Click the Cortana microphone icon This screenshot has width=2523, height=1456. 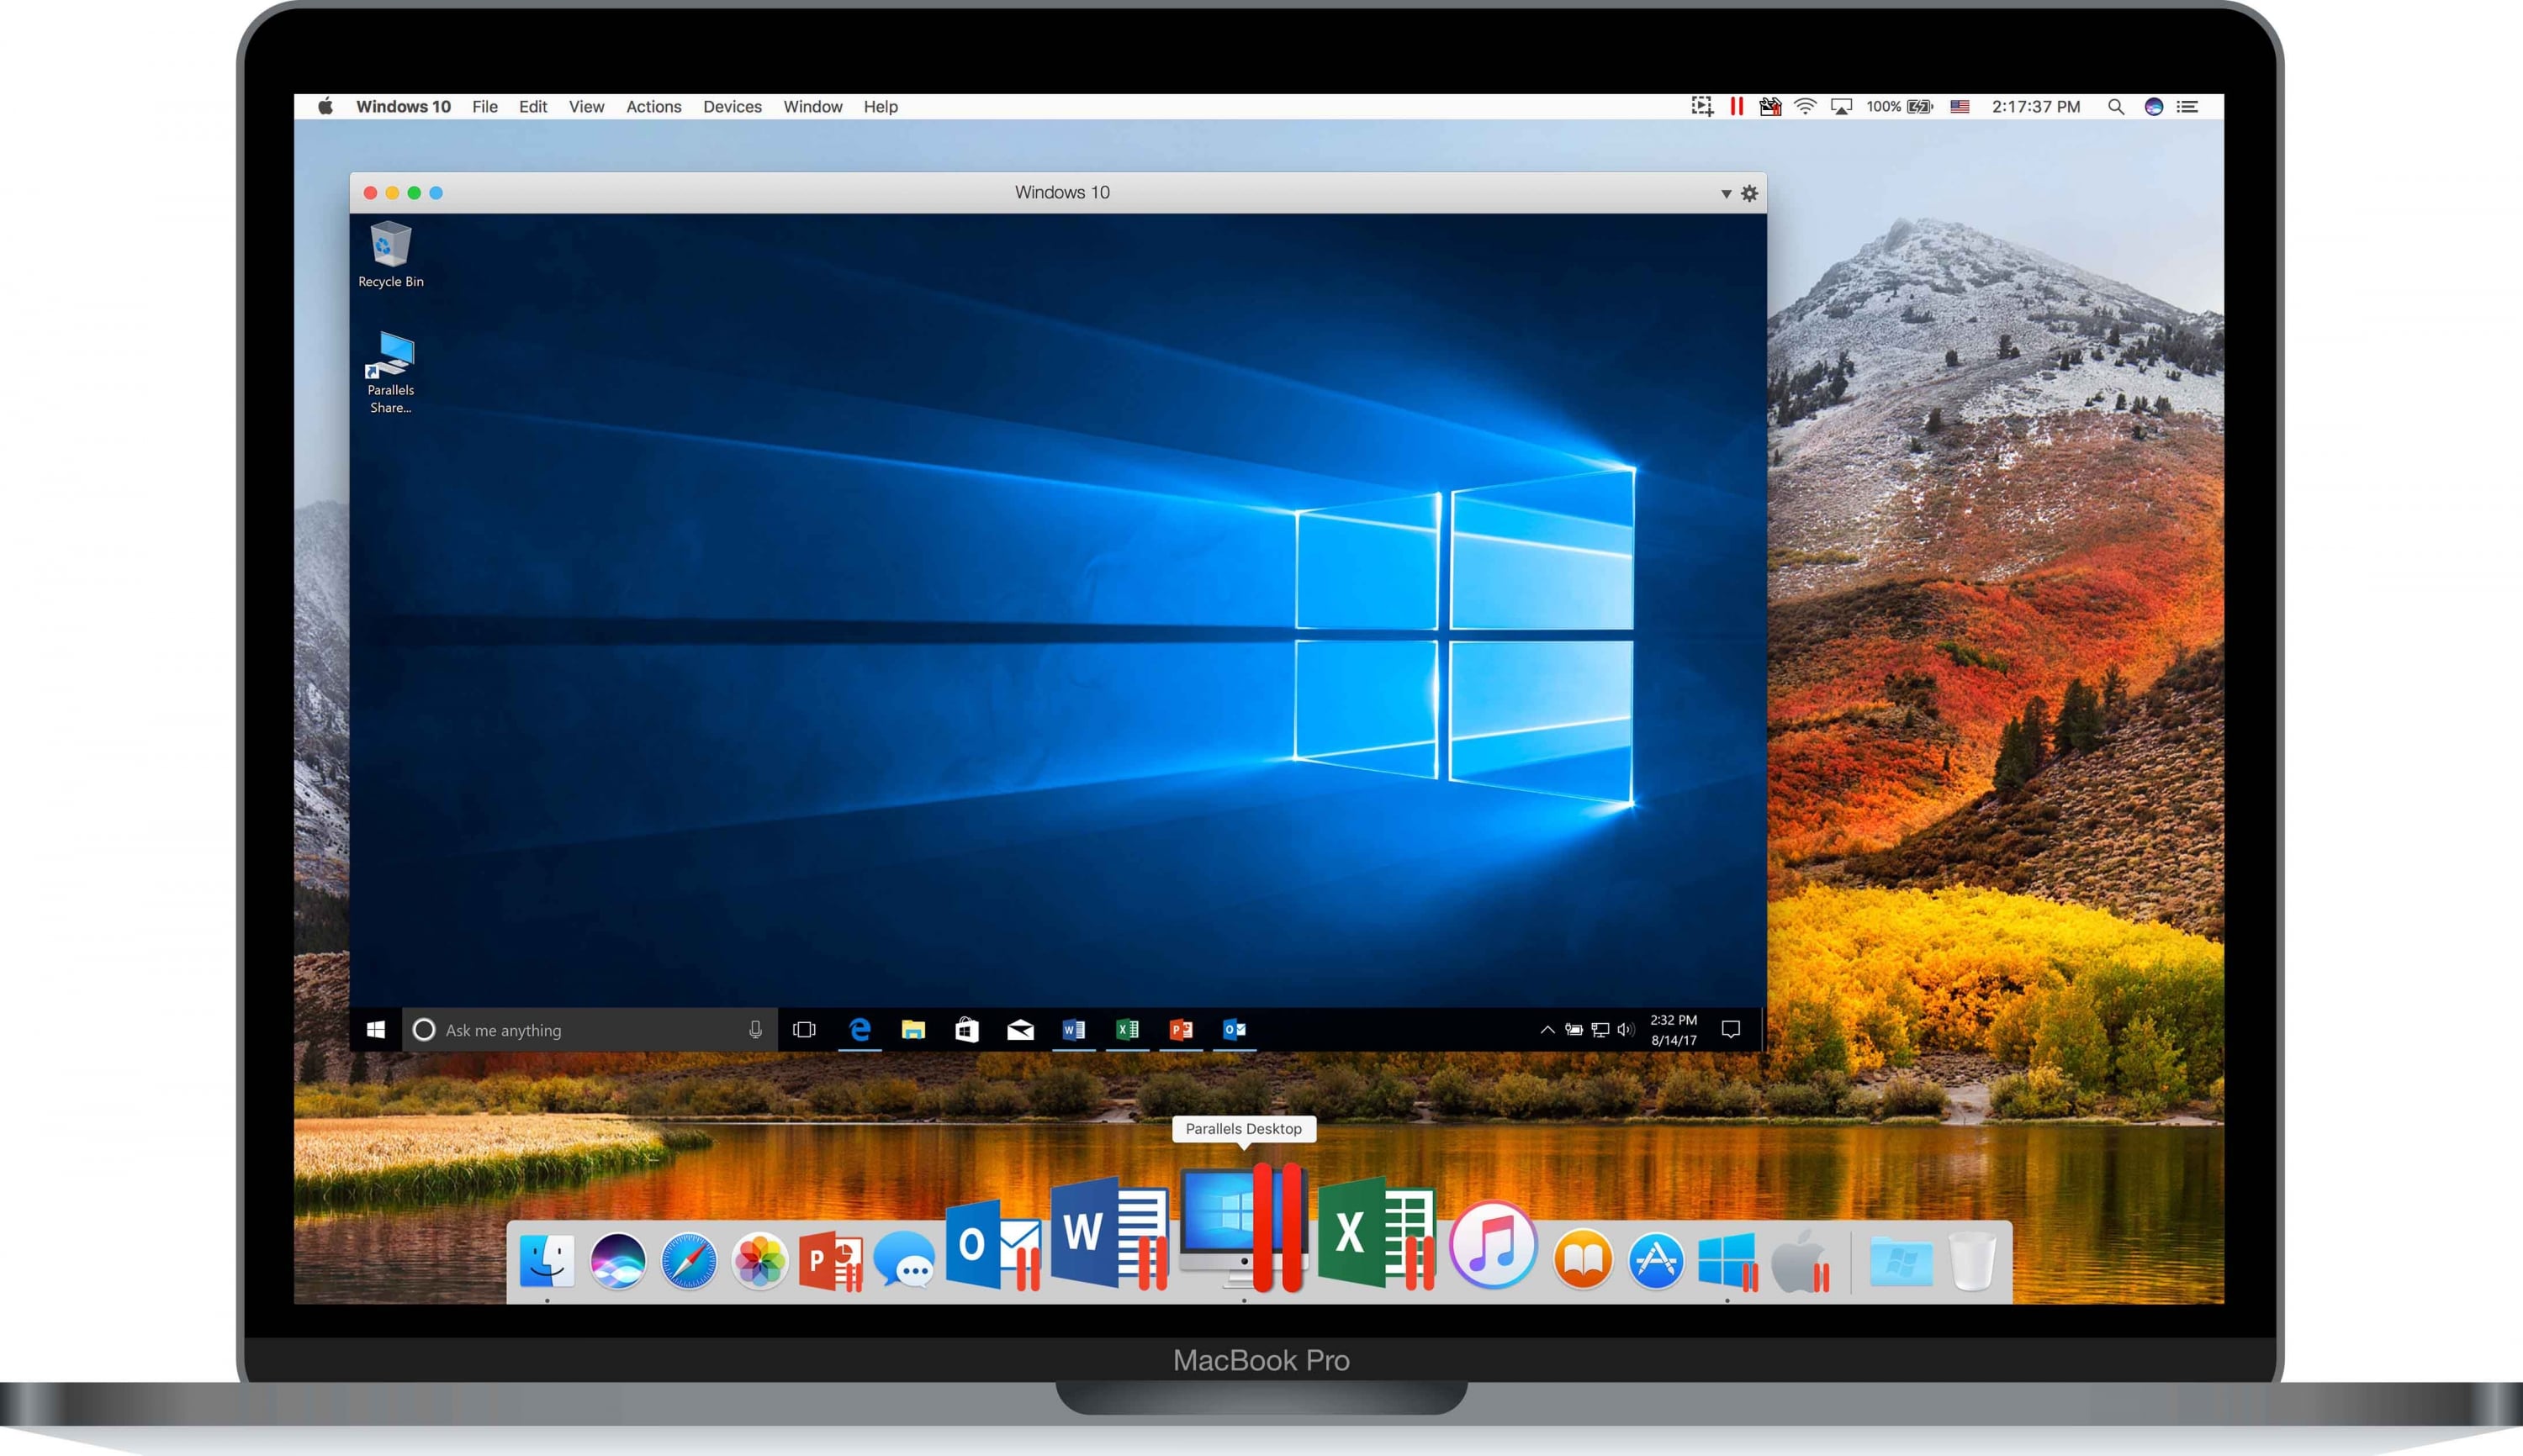click(755, 1029)
